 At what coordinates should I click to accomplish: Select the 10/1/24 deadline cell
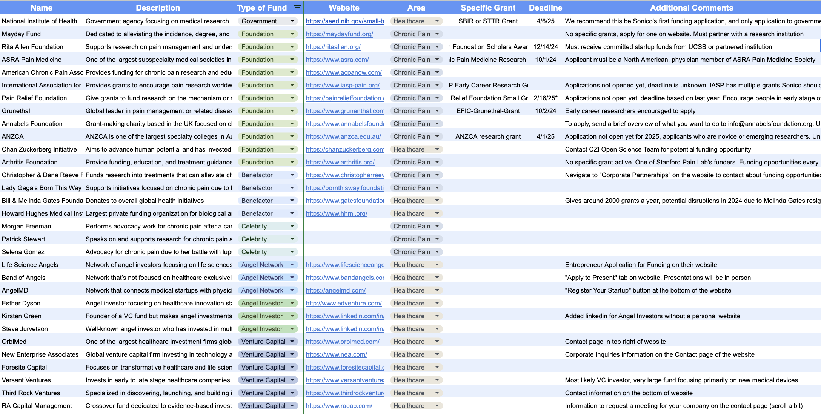coord(546,60)
